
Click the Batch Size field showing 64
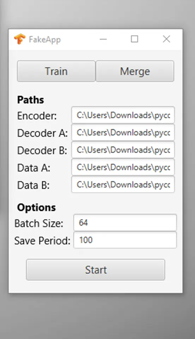coord(125,222)
